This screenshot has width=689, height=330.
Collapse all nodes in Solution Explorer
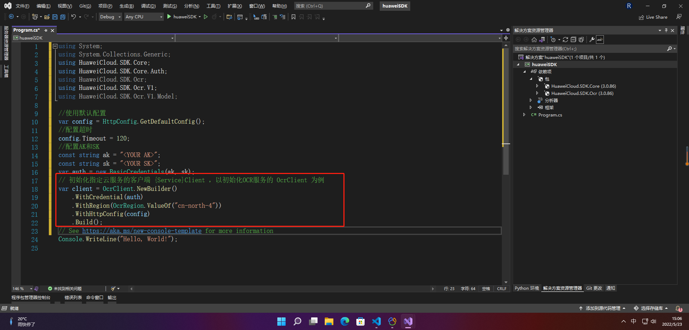pos(573,40)
